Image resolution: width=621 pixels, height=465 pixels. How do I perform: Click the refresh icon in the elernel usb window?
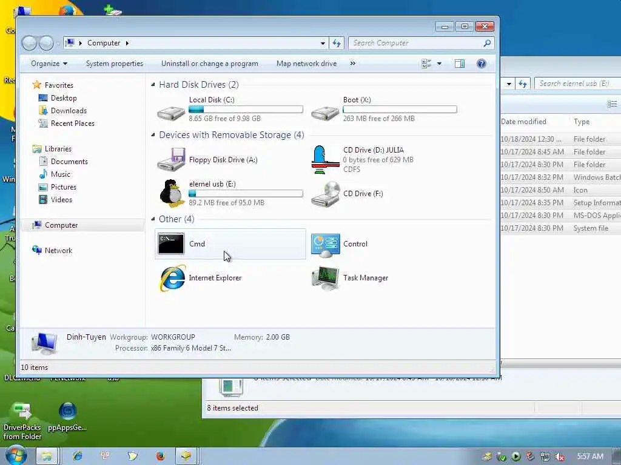pos(523,84)
